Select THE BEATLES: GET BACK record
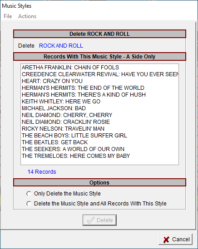Image resolution: width=198 pixels, height=249 pixels. pyautogui.click(x=99, y=142)
